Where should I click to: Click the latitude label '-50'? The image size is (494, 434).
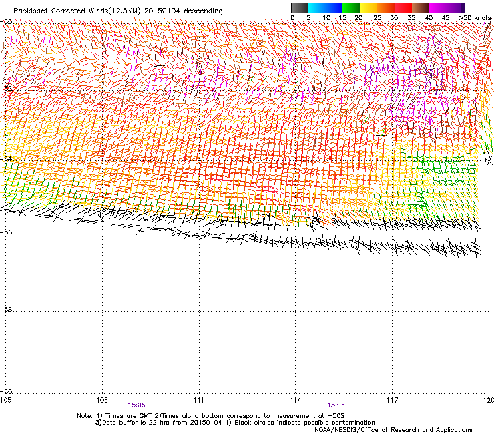click(x=6, y=22)
